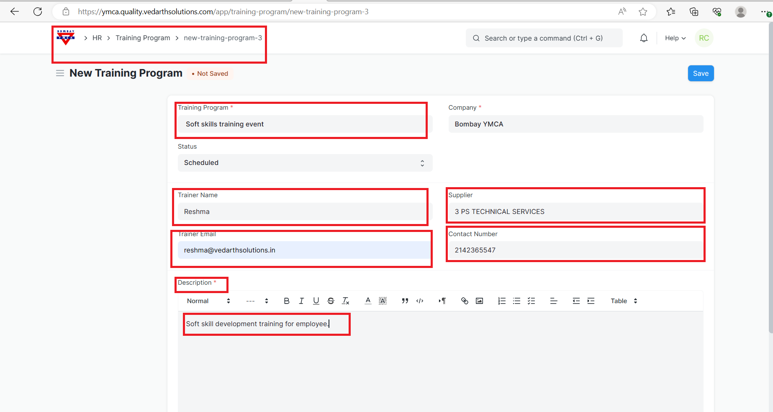Click the Save button
This screenshot has width=773, height=412.
[x=701, y=74]
